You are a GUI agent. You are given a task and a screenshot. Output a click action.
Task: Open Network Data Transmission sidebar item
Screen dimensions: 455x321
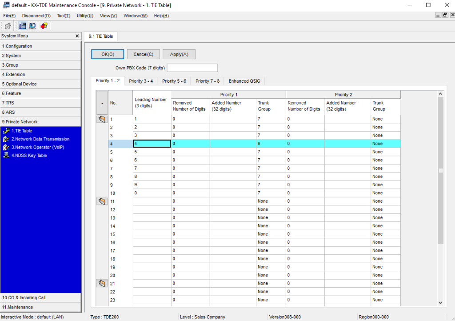pyautogui.click(x=40, y=139)
